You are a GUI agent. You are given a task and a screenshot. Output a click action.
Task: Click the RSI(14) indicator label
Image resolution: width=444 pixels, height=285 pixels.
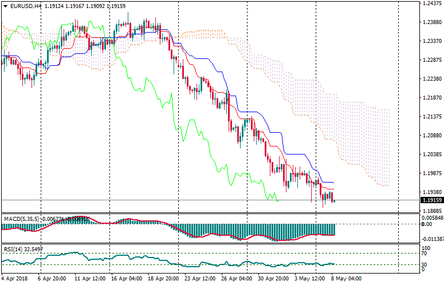tap(13, 250)
